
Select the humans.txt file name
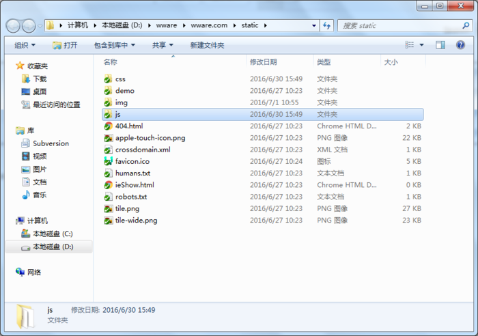pyautogui.click(x=132, y=173)
